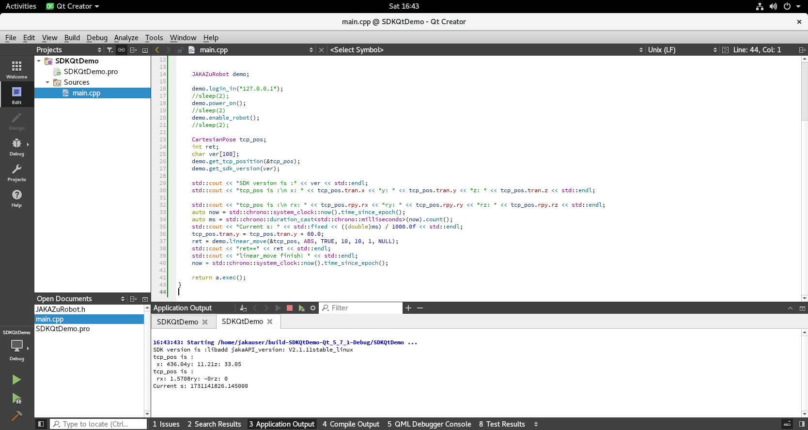Open Application Output settings gear

[313, 308]
